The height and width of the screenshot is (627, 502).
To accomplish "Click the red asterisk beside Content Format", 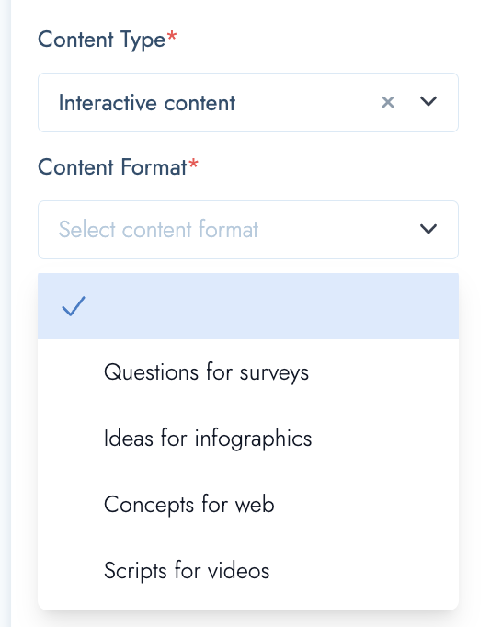I will click(x=194, y=164).
